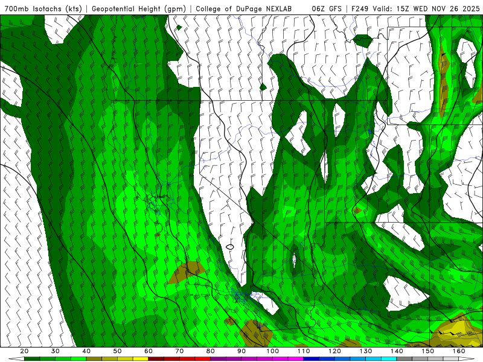
Task: Click the 160 knot label on color scale
Action: click(x=459, y=351)
